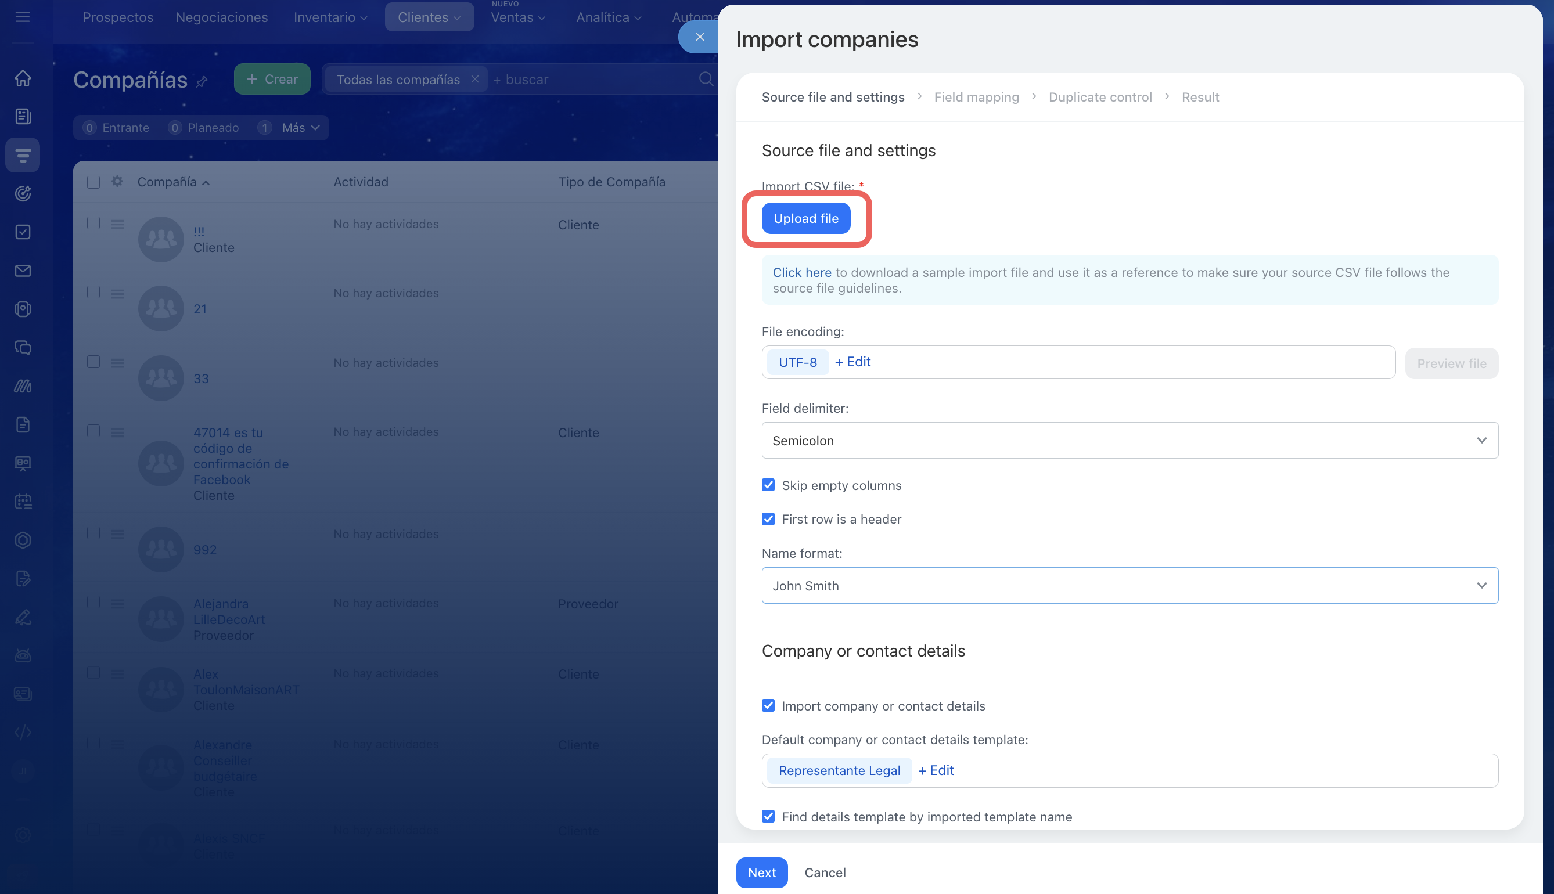
Task: Open list settings gear icon in table header
Action: 117,181
